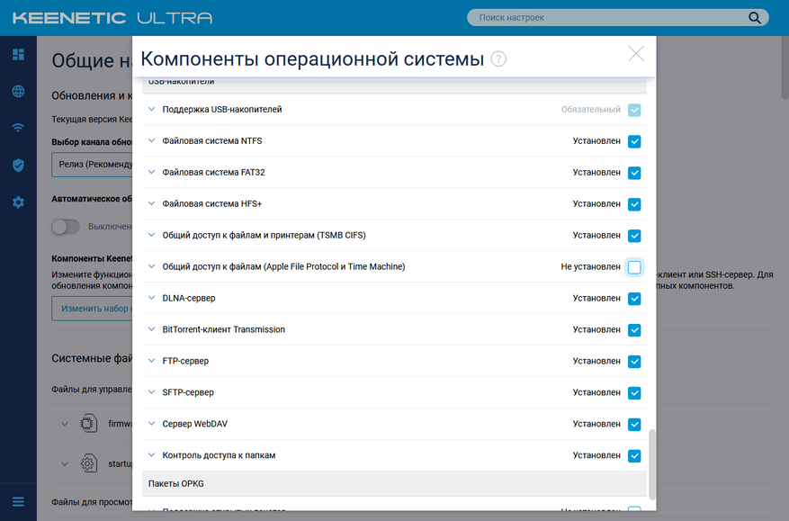This screenshot has height=521, width=789.
Task: Expand BitTorrent-клиент Transmission description
Action: click(x=151, y=329)
